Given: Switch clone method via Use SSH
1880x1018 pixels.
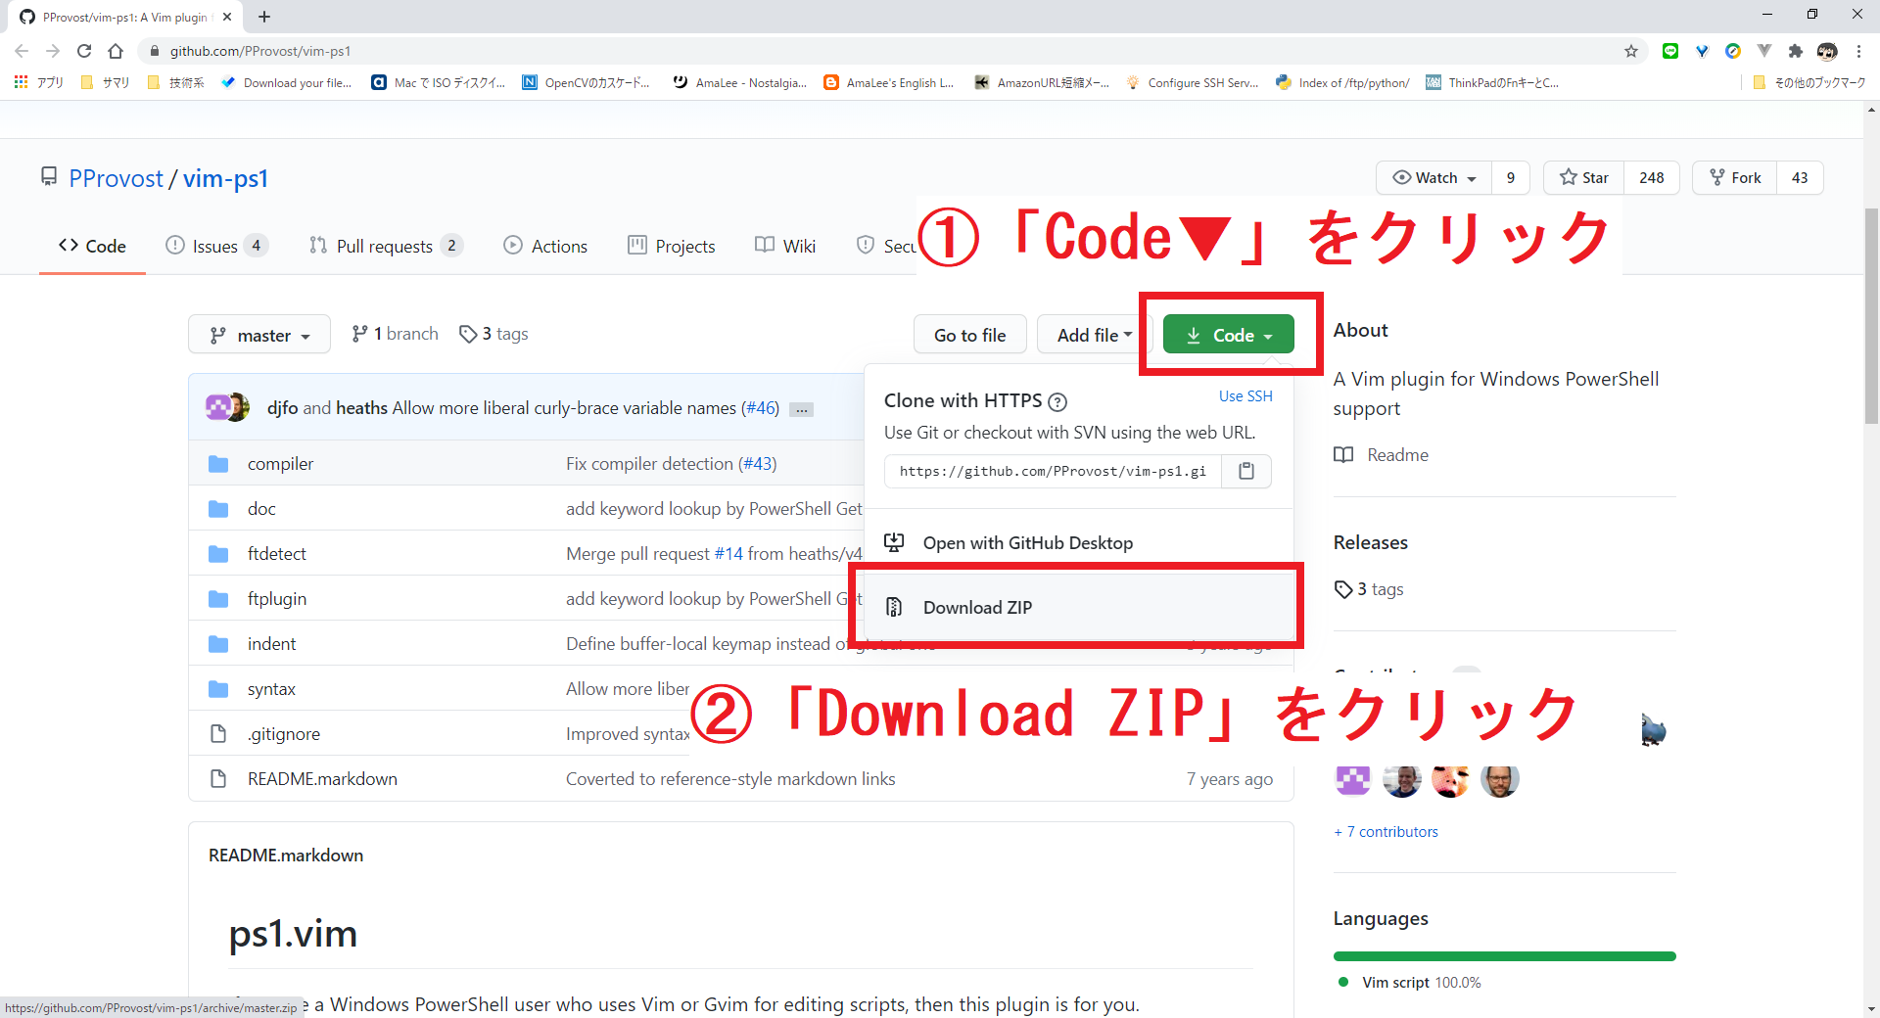Looking at the screenshot, I should coord(1245,396).
